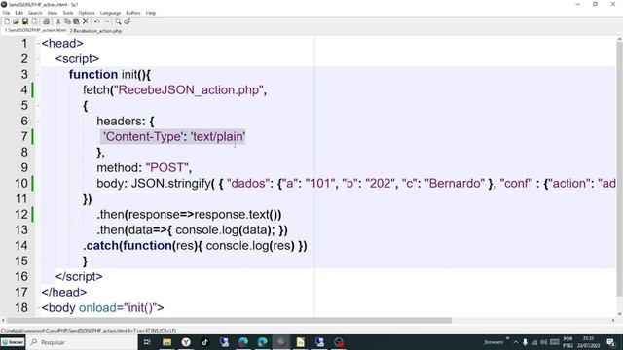The width and height of the screenshot is (623, 350).
Task: Click the Delete X toolbar icon
Action: 85,21
